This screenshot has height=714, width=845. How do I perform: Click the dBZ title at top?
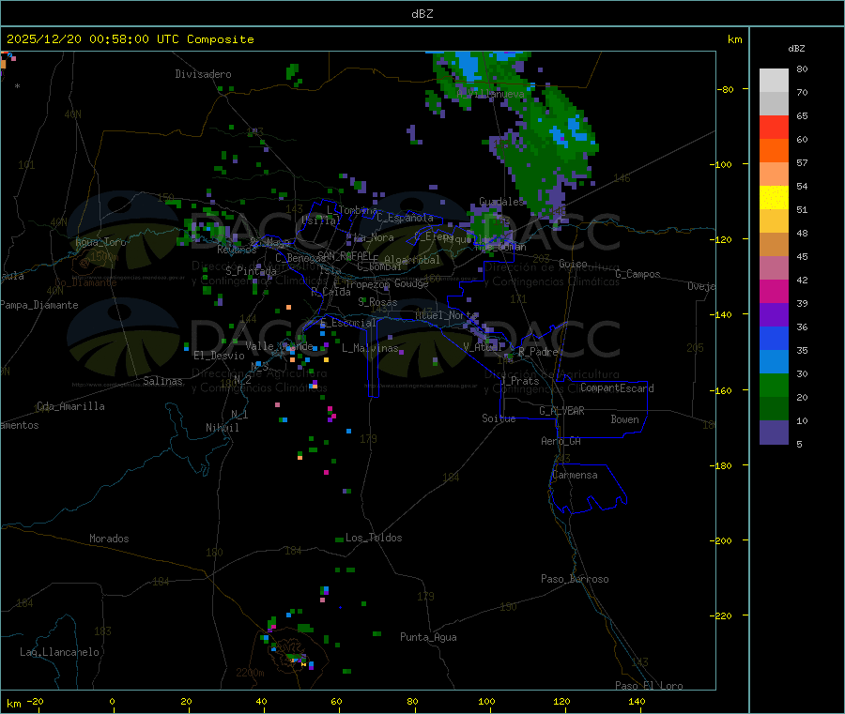[422, 14]
